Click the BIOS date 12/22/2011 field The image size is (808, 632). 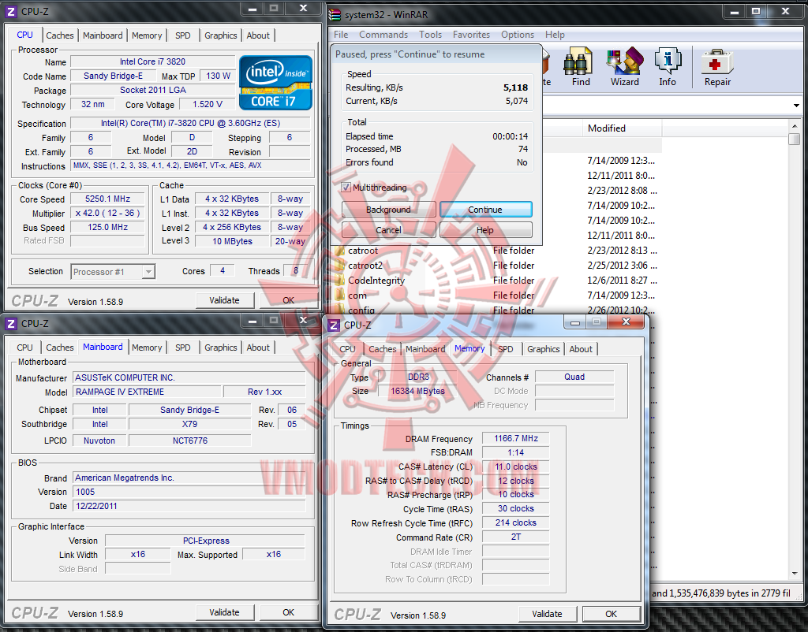tap(189, 506)
